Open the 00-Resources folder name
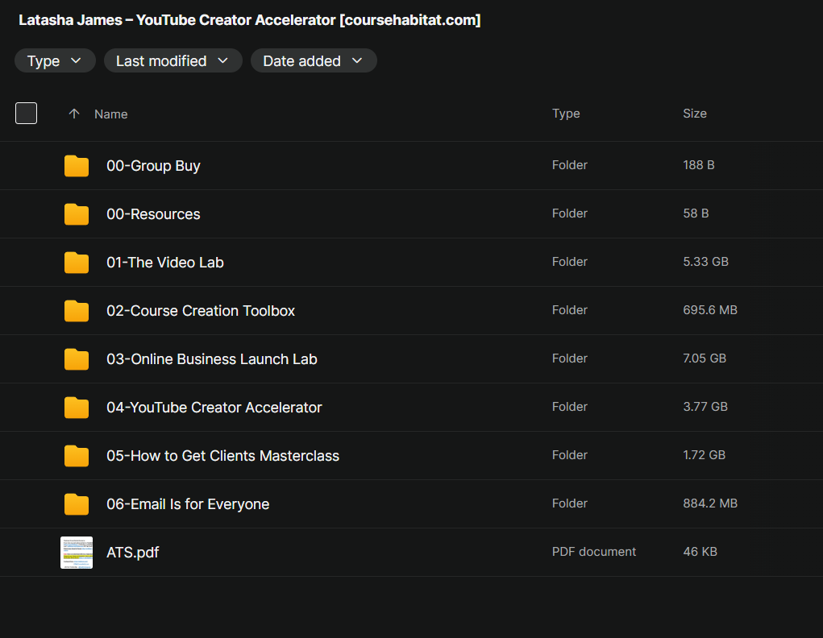 coord(153,214)
